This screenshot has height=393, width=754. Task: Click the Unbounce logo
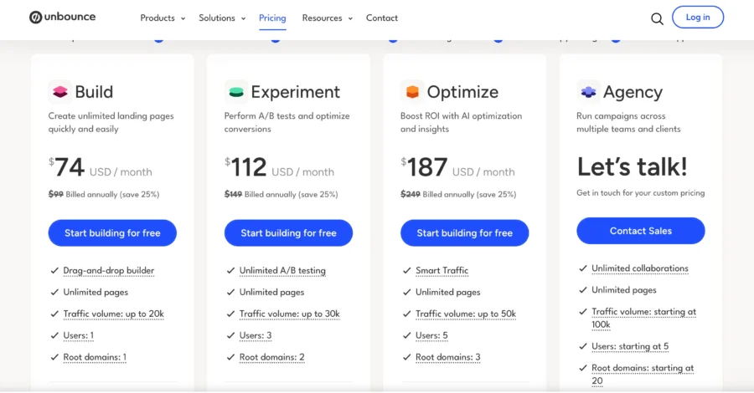pos(63,18)
